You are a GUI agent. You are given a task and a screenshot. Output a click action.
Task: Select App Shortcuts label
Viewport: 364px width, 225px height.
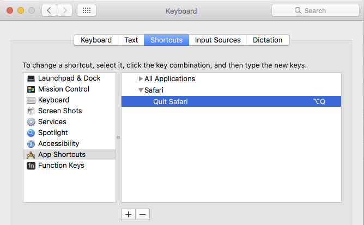[62, 155]
